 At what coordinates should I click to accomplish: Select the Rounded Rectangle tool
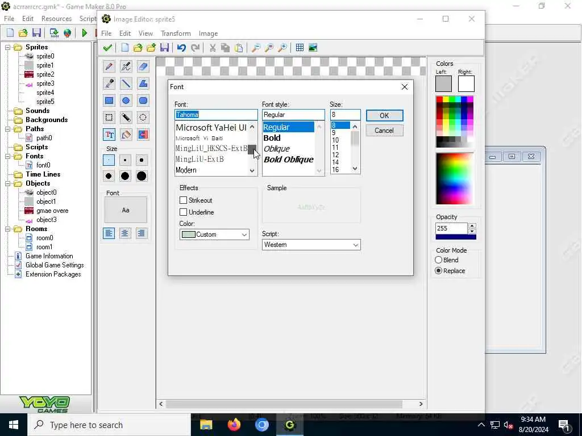click(x=143, y=100)
